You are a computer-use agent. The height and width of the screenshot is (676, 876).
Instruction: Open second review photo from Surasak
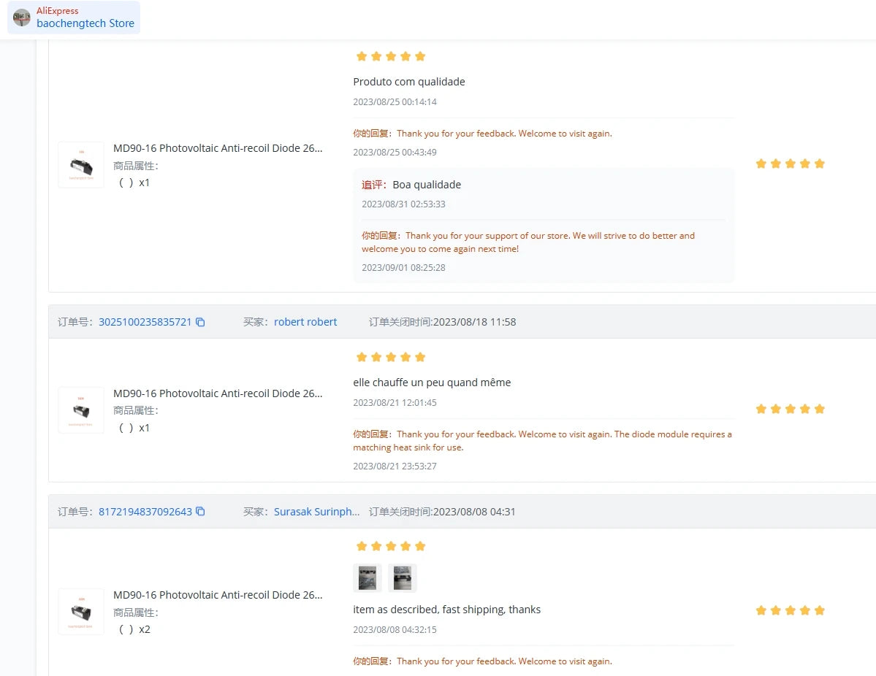(403, 577)
